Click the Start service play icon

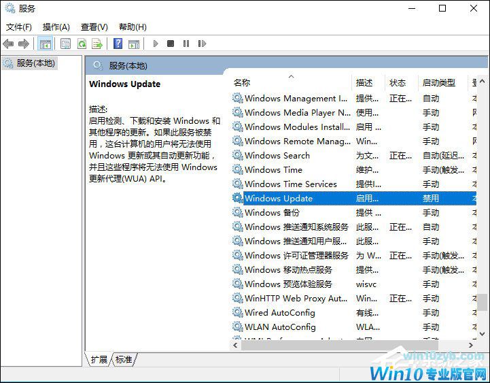click(x=156, y=44)
